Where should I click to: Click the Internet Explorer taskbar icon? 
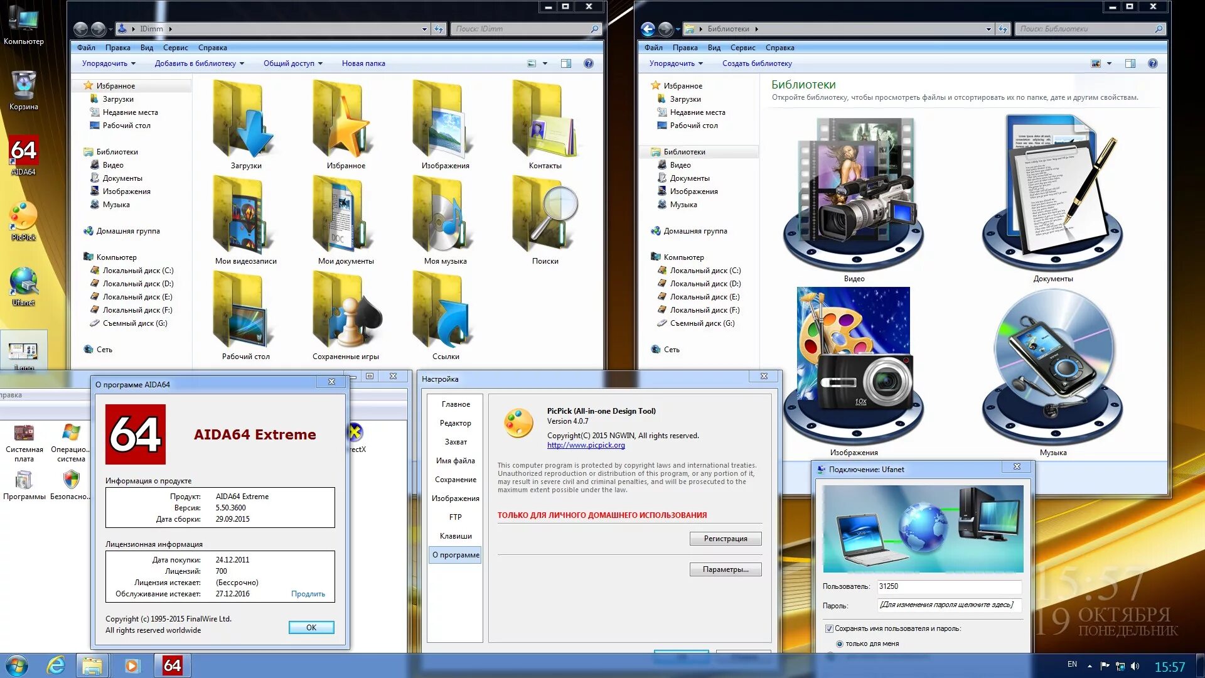(x=56, y=665)
